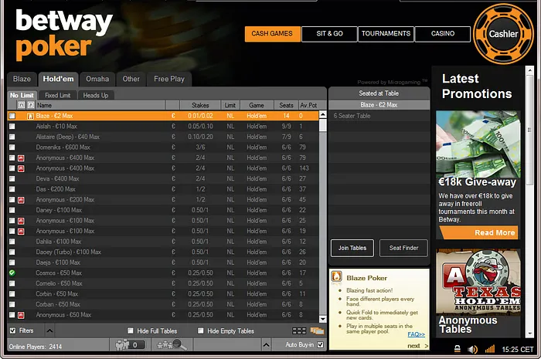
Task: Click the buddies count icon showing 0
Action: 130,344
